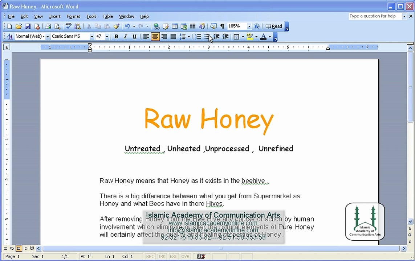
Task: Open the Styles and Formatting pane icon
Action: (9, 37)
